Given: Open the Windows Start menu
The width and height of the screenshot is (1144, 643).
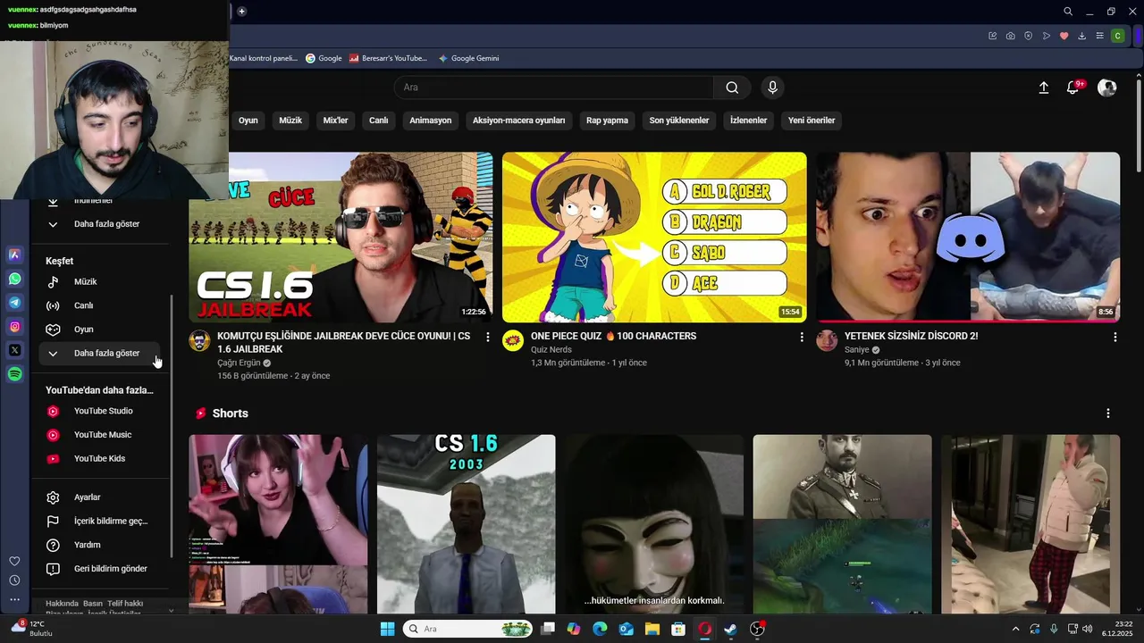Looking at the screenshot, I should 387,629.
